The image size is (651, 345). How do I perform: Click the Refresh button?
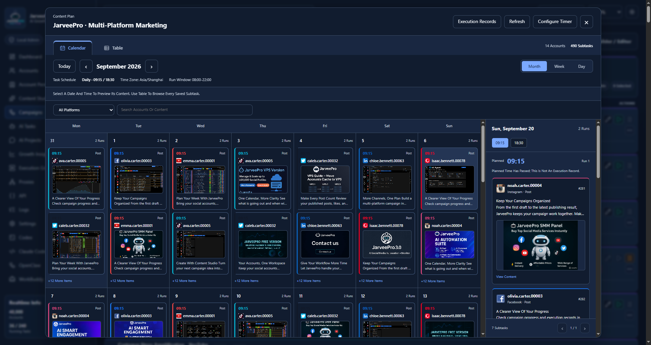point(517,22)
